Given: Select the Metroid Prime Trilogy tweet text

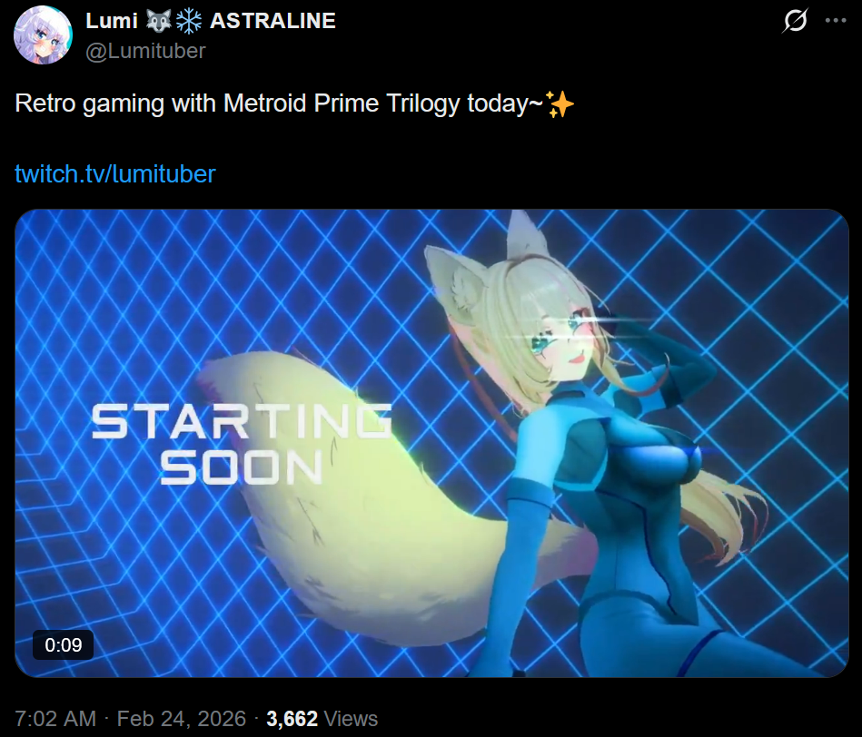Looking at the screenshot, I should 279,103.
